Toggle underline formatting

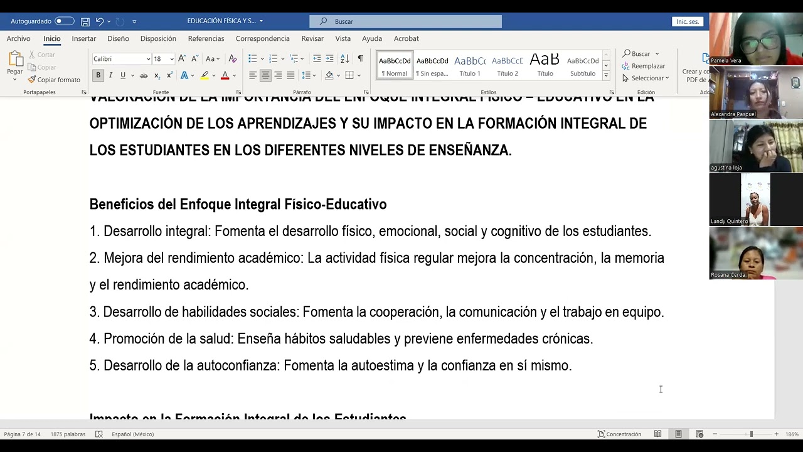pyautogui.click(x=123, y=75)
